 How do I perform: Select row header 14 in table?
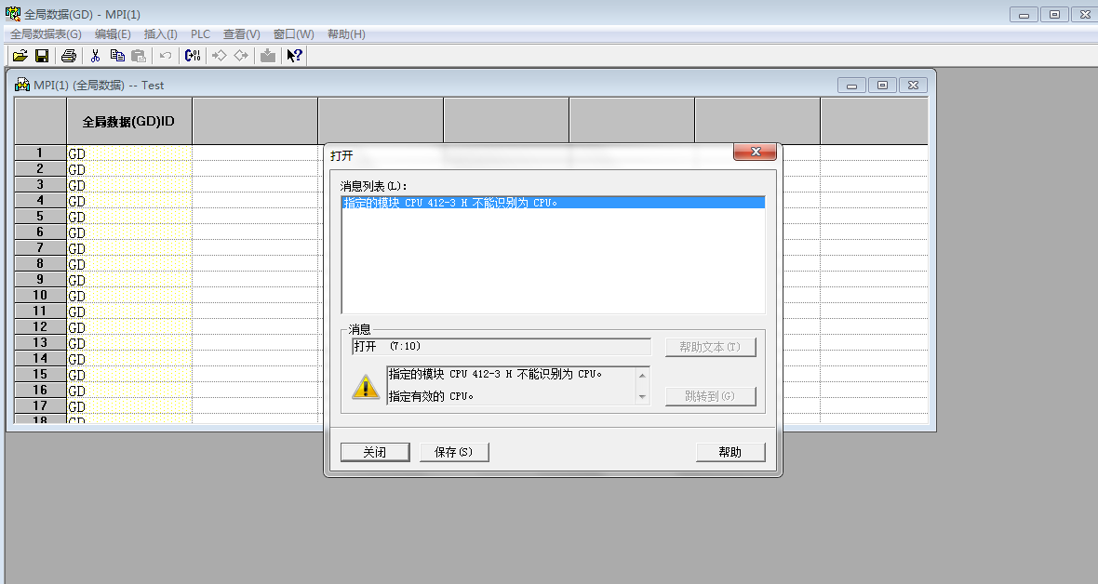[x=40, y=358]
